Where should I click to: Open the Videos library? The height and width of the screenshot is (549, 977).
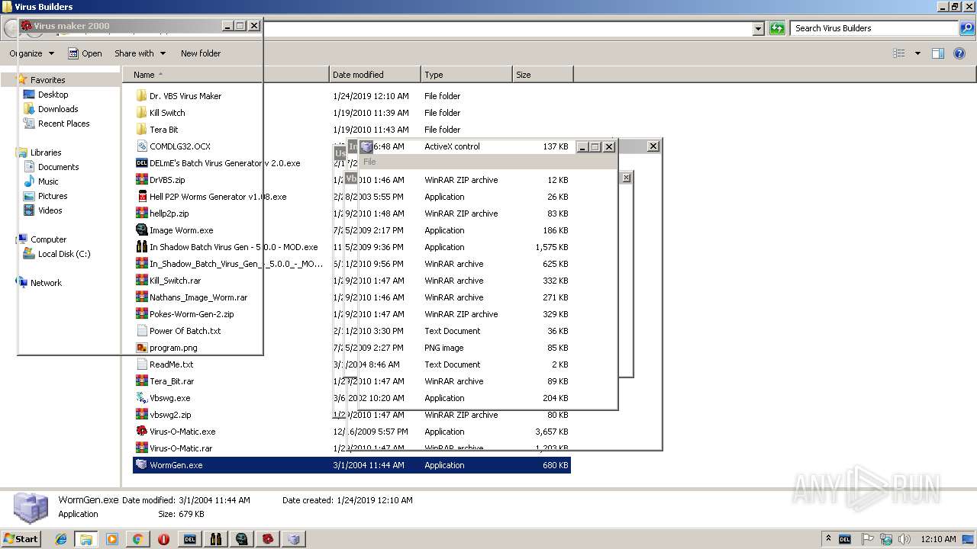[50, 210]
